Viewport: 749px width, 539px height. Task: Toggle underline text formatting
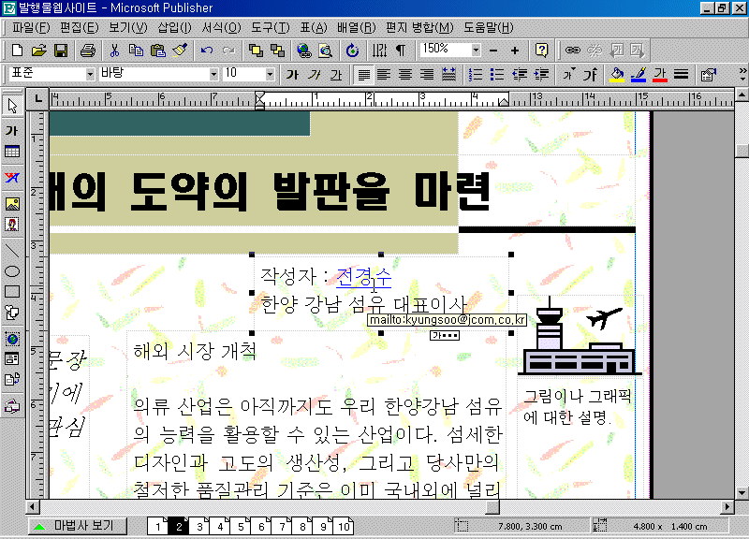(x=335, y=74)
